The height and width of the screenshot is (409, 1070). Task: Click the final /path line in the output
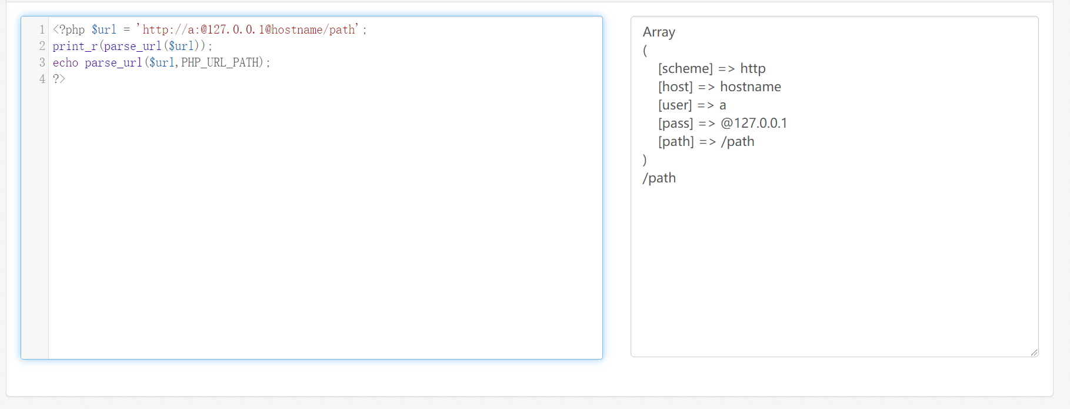click(x=659, y=178)
